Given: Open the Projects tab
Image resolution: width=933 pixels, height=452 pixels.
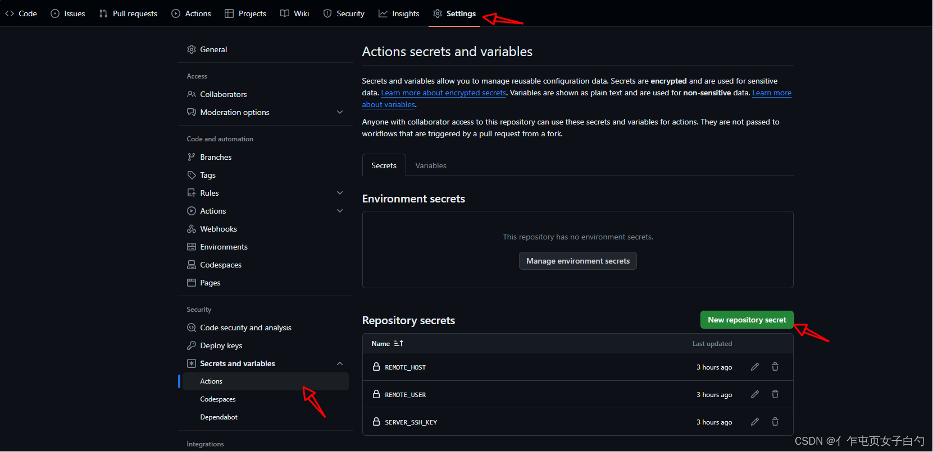Looking at the screenshot, I should (x=245, y=13).
